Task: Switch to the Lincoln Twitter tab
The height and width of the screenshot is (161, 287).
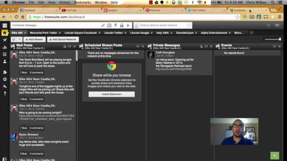Action: coord(113,33)
